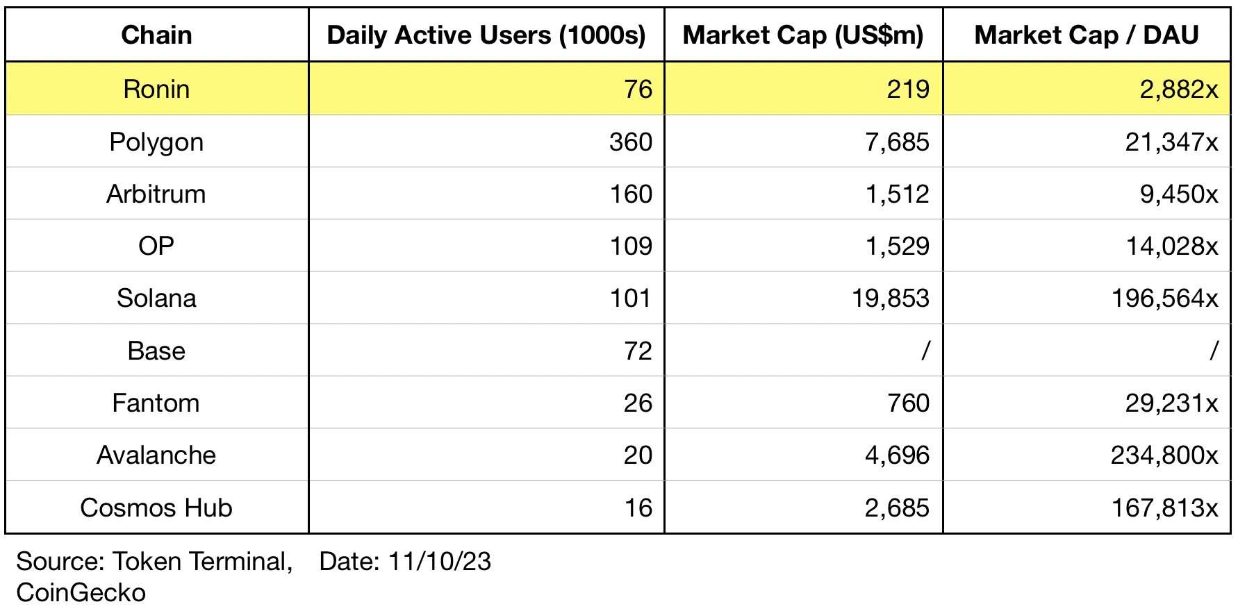
Task: Click the Date: 11/10/23 label
Action: [405, 561]
